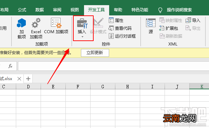Select column C header
The height and width of the screenshot is (128, 209).
tap(8, 87)
